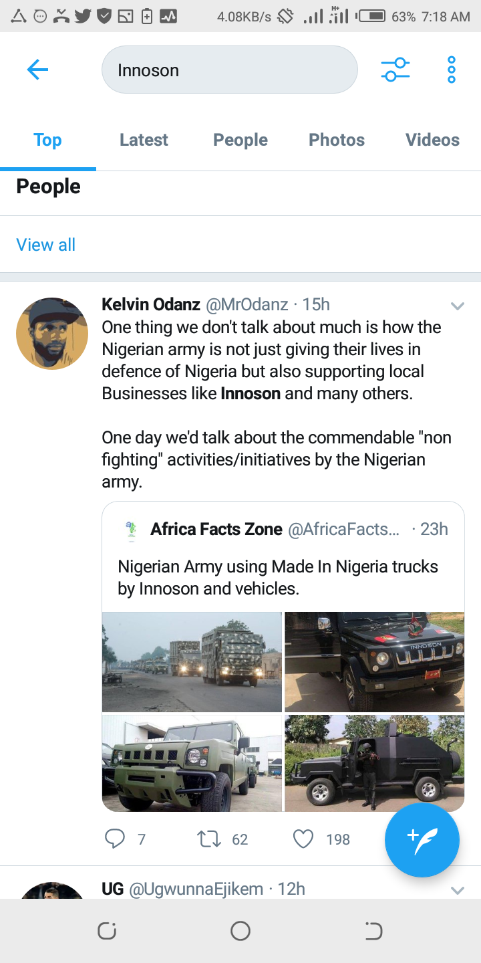View the army truck convoy photo
The width and height of the screenshot is (481, 963).
pyautogui.click(x=192, y=661)
